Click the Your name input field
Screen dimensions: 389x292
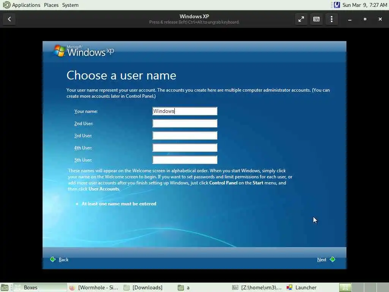[x=185, y=111]
